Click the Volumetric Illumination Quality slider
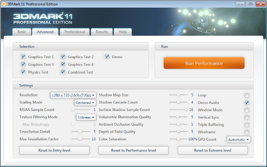 point(178,117)
